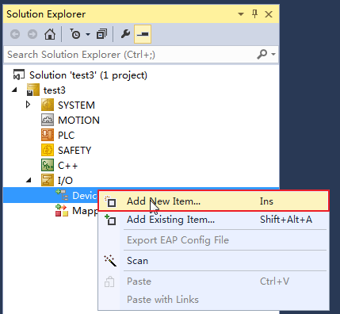The height and width of the screenshot is (314, 340).
Task: Click the Back navigation arrow icon
Action: [x=15, y=34]
